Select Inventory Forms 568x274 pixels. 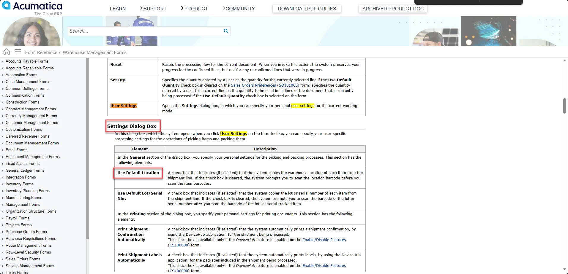click(20, 184)
